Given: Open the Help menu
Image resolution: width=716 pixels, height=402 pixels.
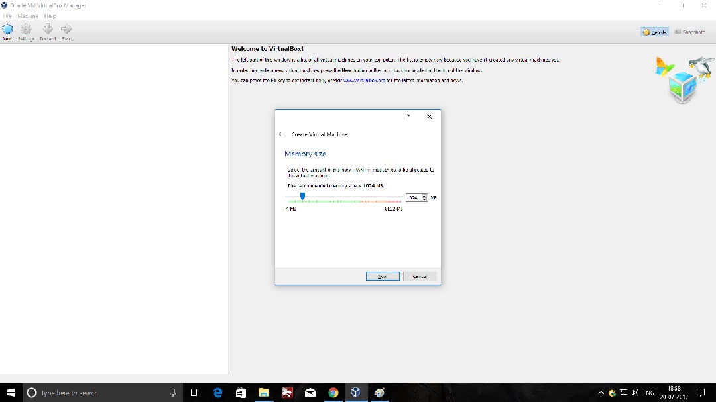Looking at the screenshot, I should coord(50,15).
